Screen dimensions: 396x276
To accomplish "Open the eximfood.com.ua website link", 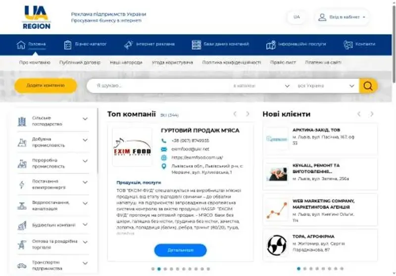I will [x=197, y=158].
